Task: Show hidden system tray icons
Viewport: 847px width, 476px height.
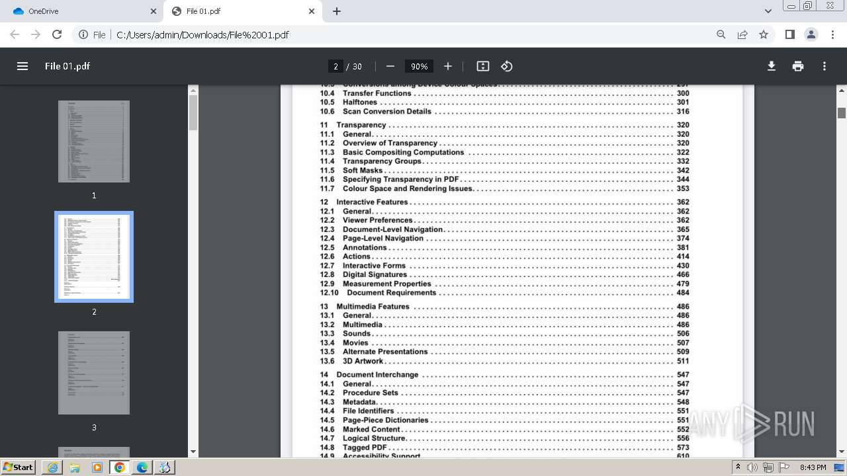Action: [x=738, y=467]
